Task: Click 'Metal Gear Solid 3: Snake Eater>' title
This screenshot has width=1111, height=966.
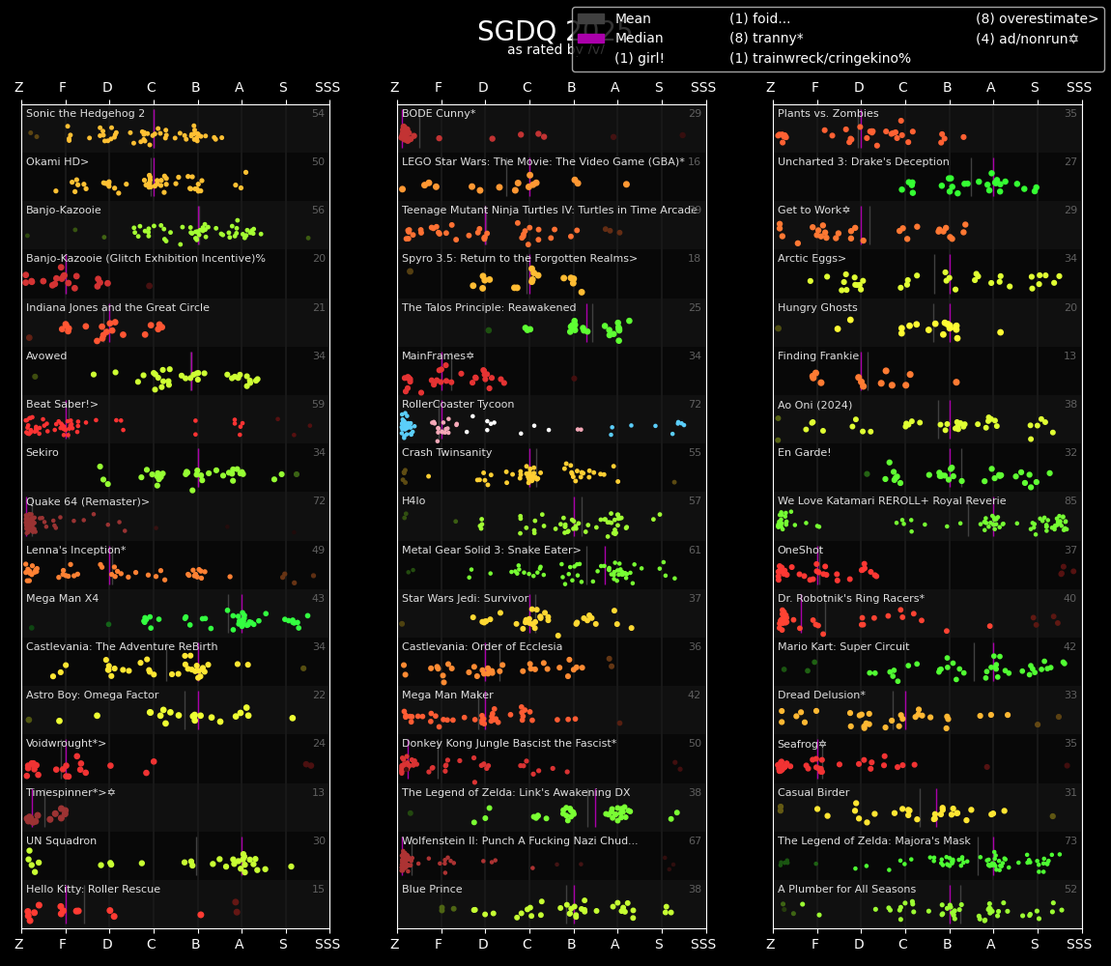Action: tap(491, 550)
